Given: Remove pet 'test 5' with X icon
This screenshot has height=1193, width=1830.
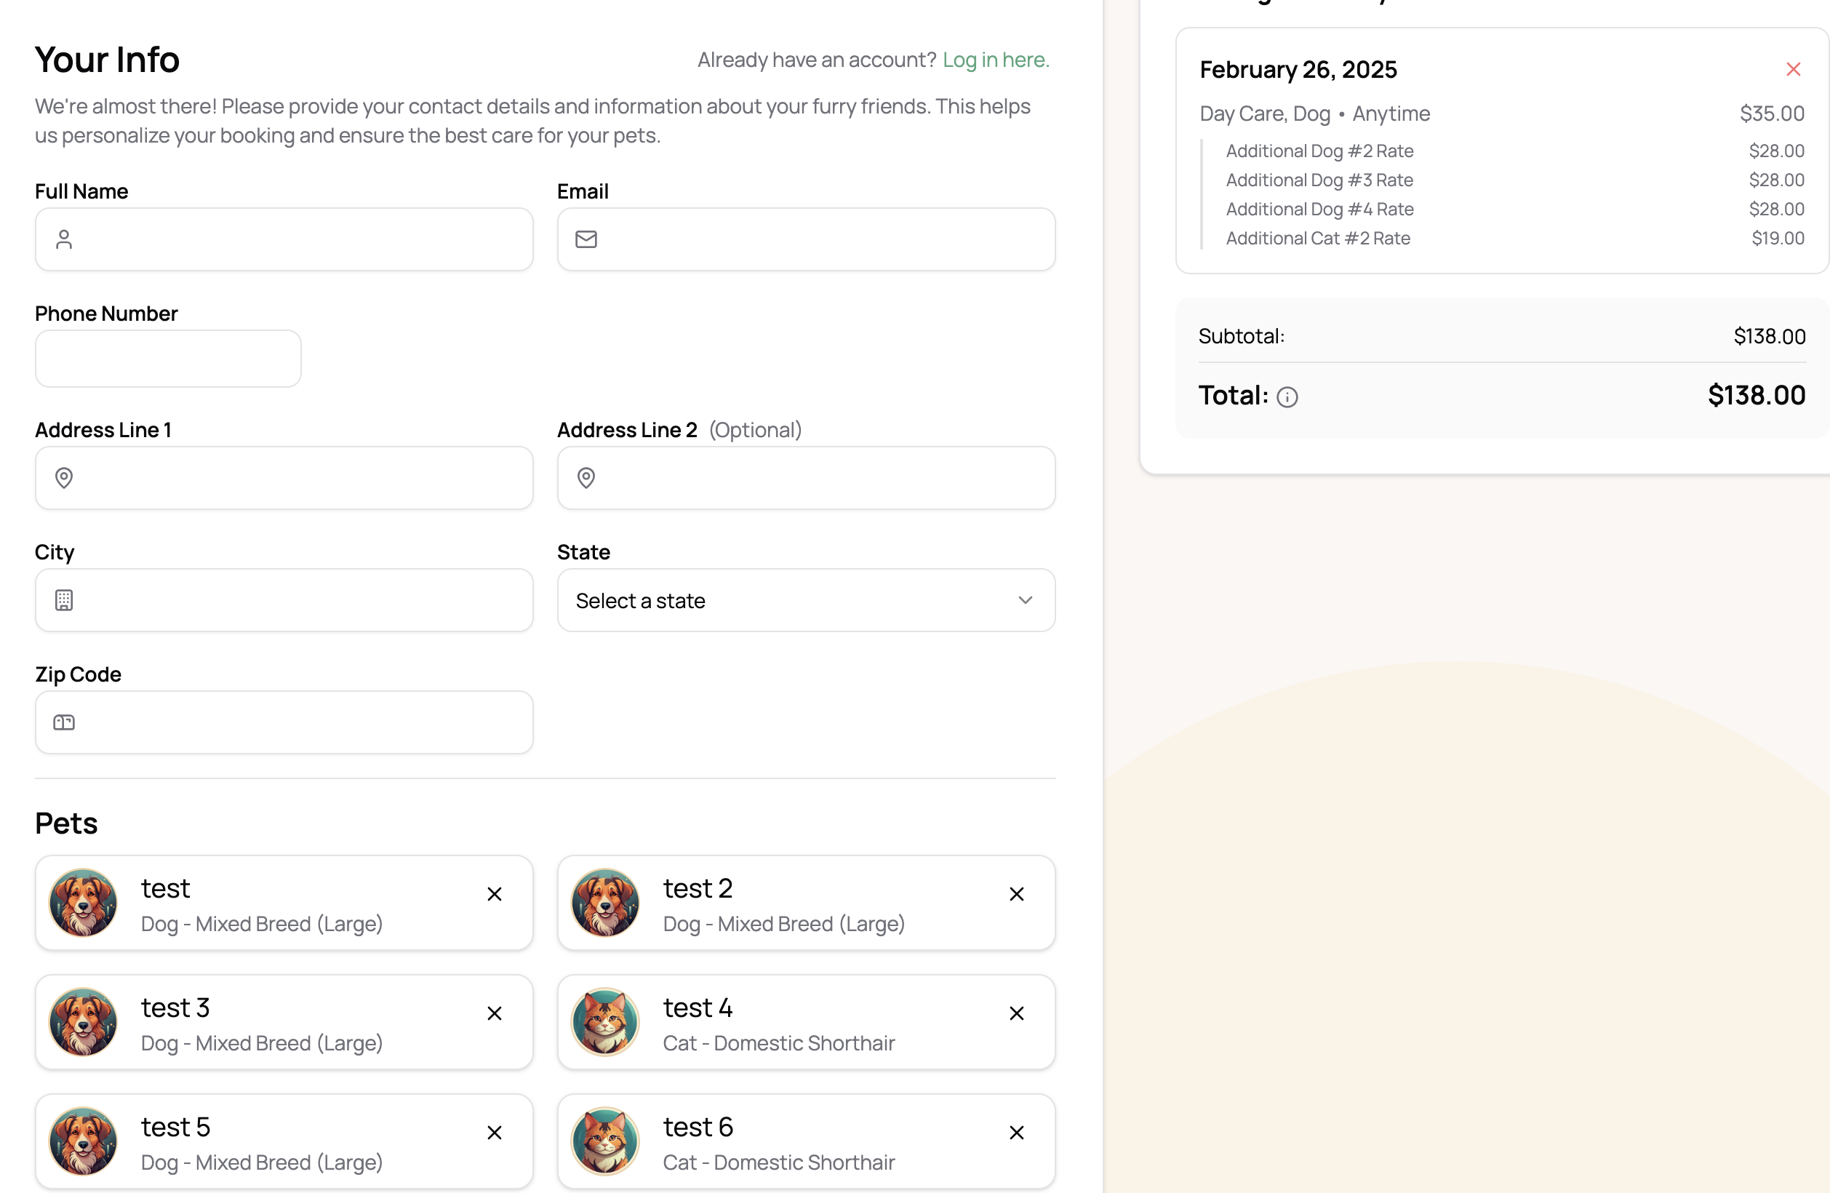Looking at the screenshot, I should click(x=495, y=1132).
